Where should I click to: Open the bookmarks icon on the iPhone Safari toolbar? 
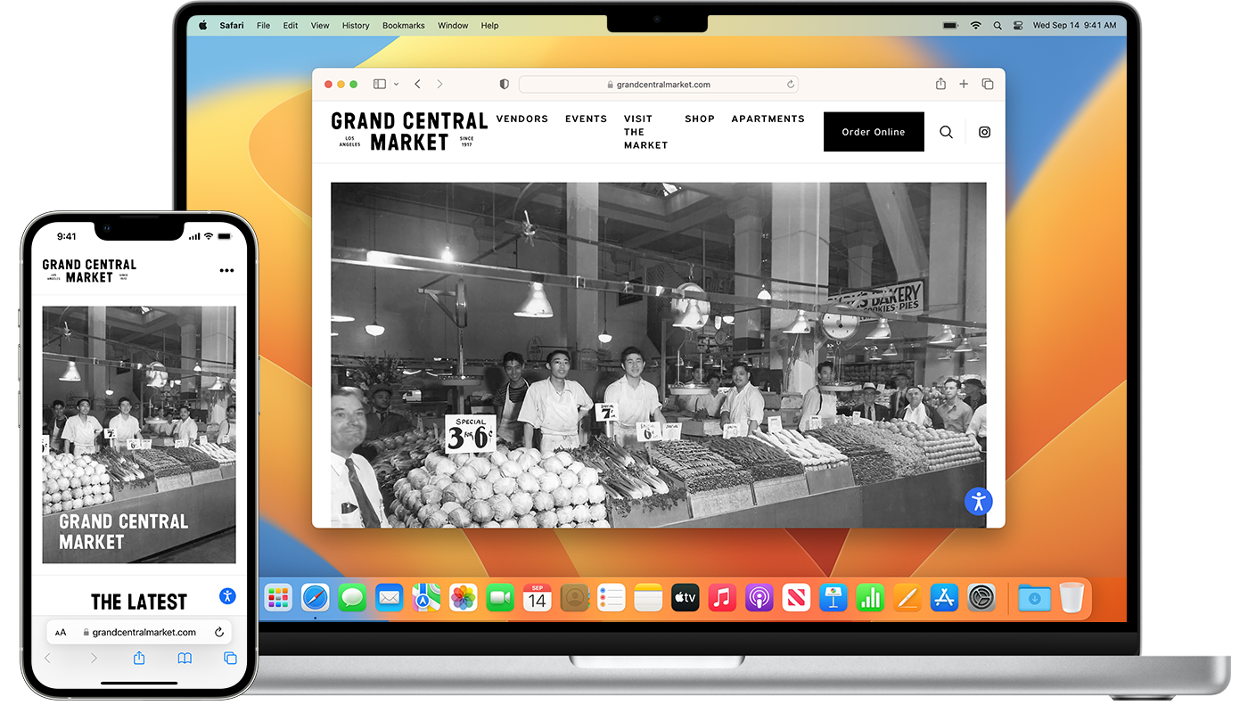click(185, 658)
